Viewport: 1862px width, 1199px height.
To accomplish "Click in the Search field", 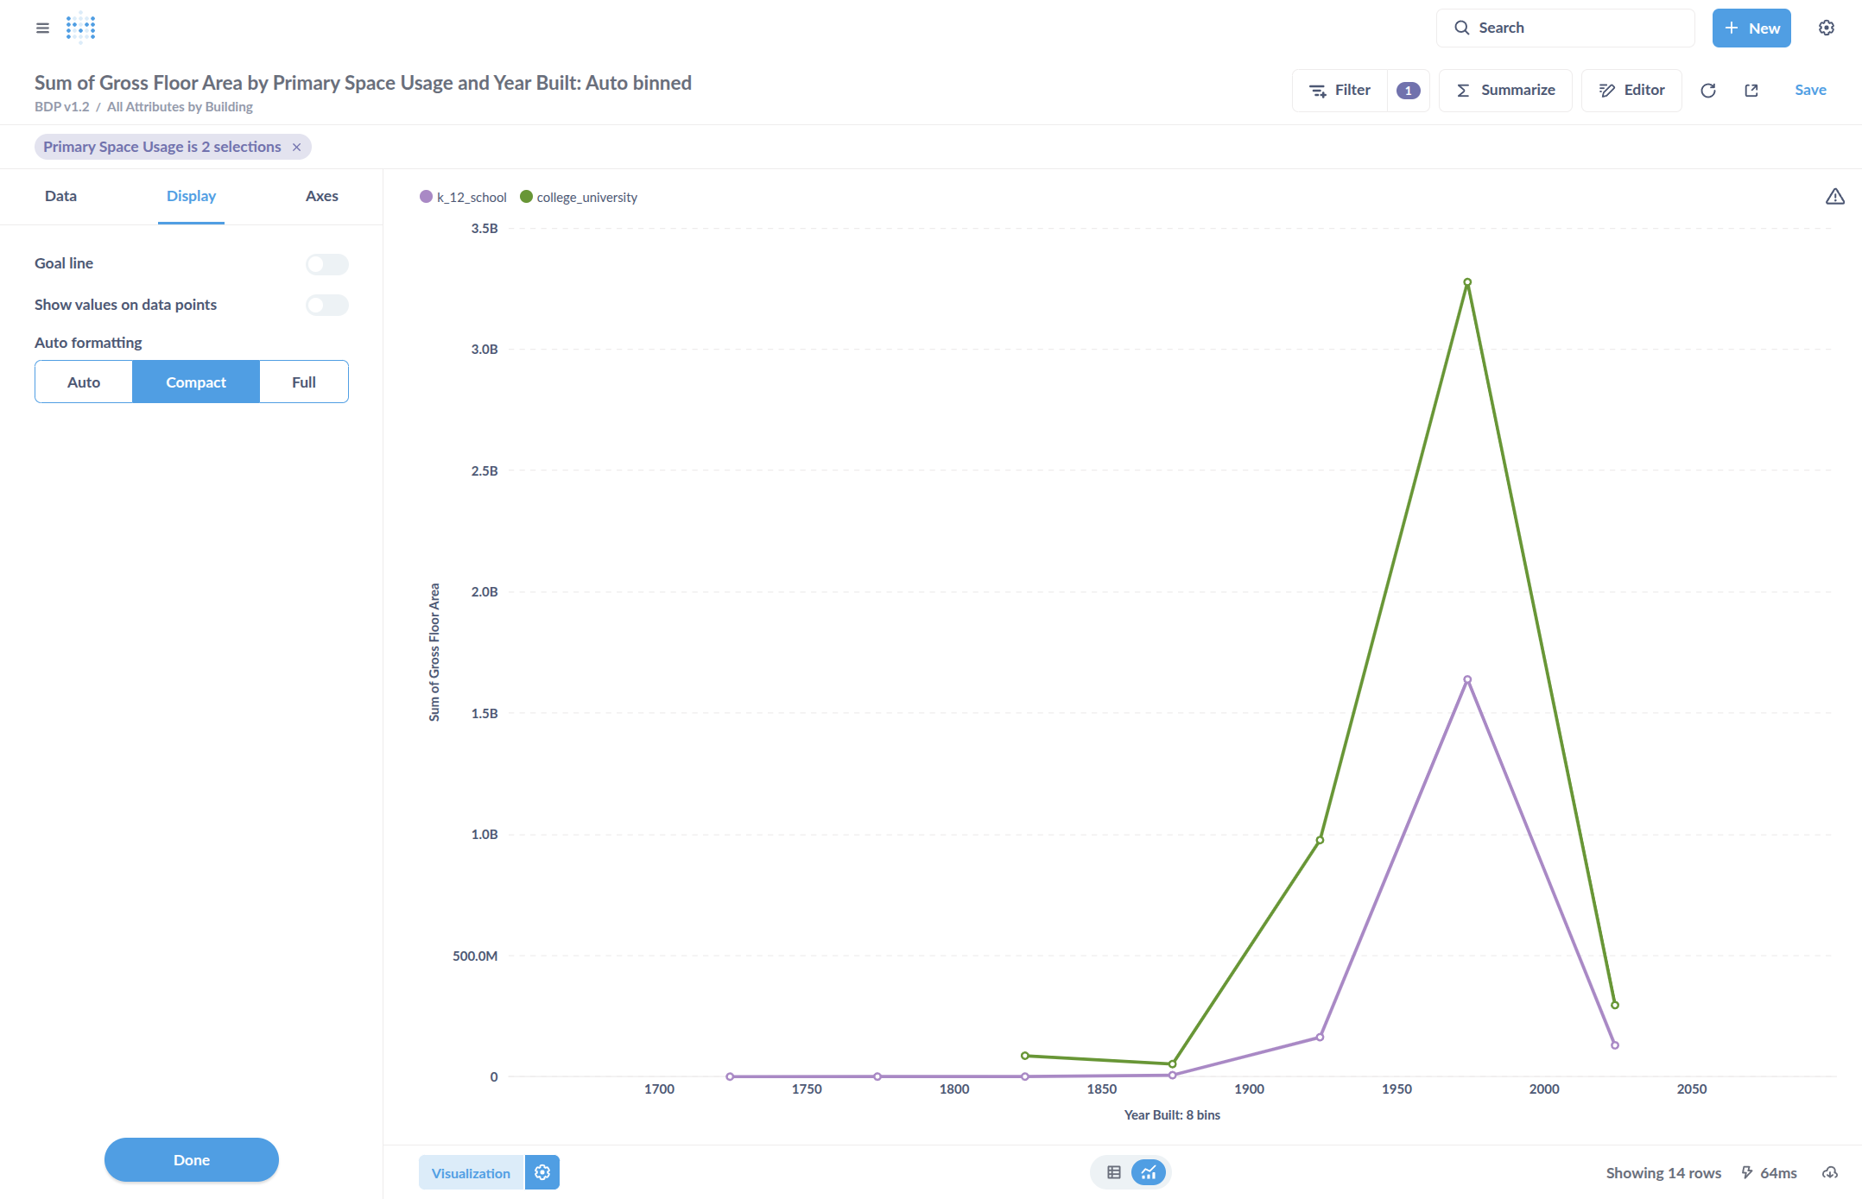I will click(x=1565, y=28).
